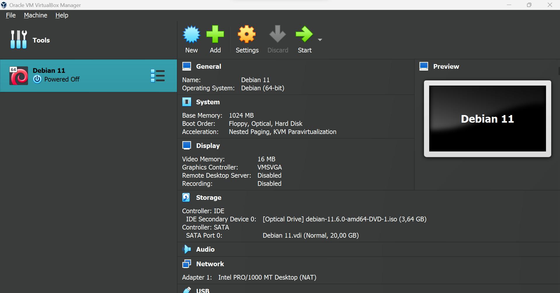Open General settings via heading link
560x293 pixels.
(x=208, y=66)
